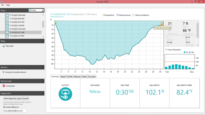Switch to the Mixtures tab
The height and width of the screenshot is (115, 205).
pos(77,76)
